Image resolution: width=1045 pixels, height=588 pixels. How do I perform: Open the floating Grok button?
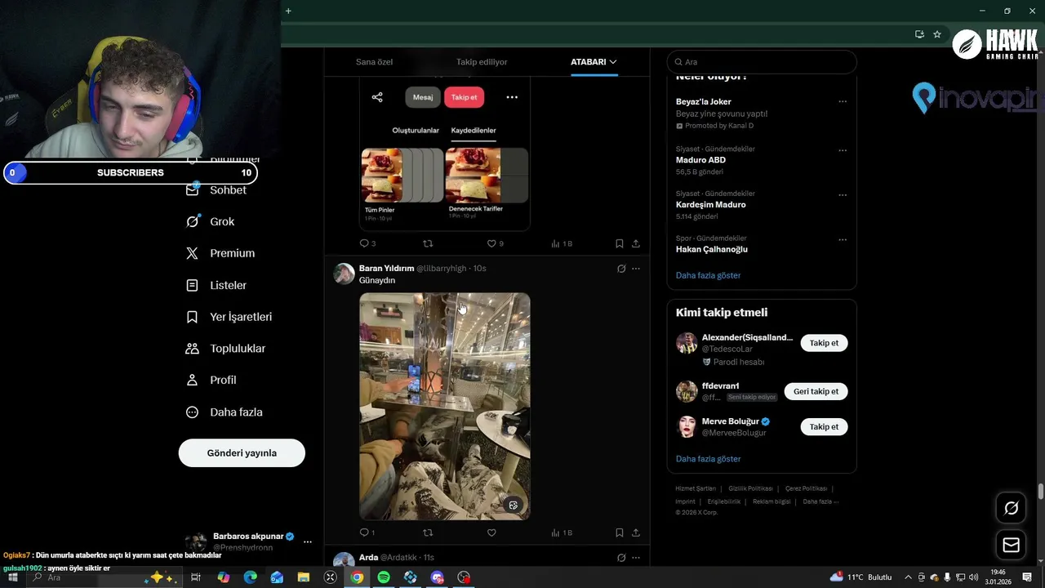pyautogui.click(x=1012, y=509)
